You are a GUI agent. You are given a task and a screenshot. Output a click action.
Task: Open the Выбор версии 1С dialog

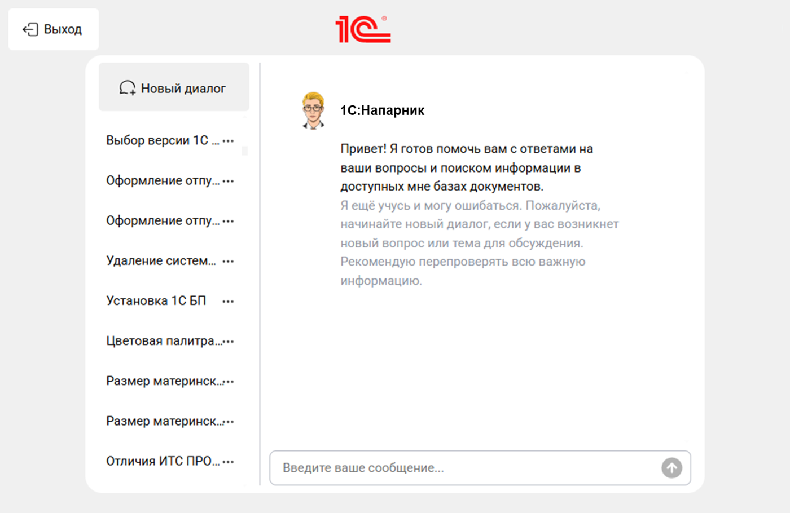coord(163,140)
